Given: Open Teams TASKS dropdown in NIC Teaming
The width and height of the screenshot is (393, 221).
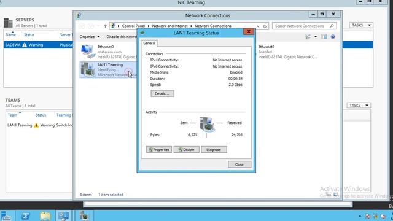Looking at the screenshot, I should point(359,105).
